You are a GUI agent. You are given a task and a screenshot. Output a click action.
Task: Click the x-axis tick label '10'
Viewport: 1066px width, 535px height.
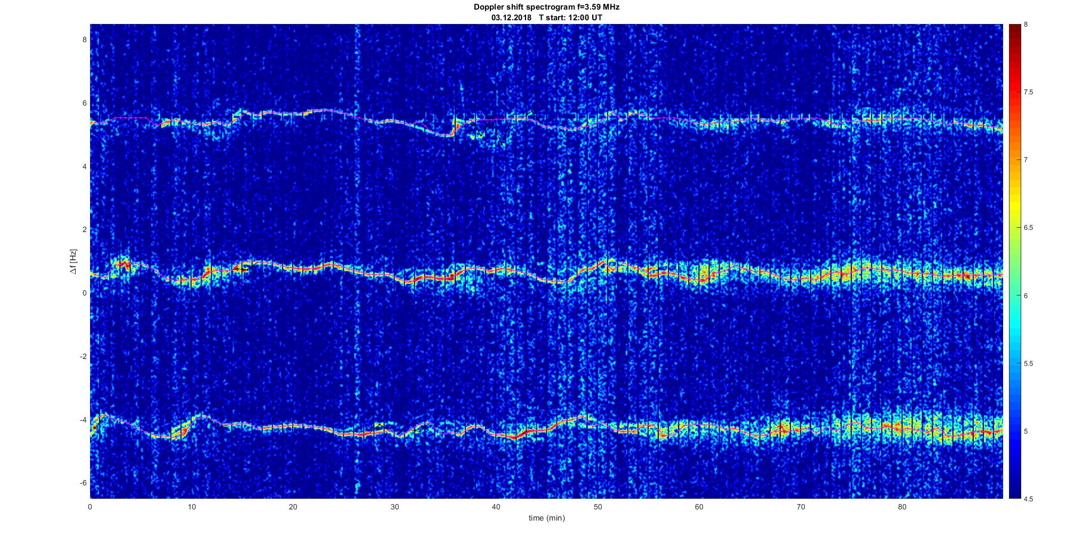click(192, 507)
